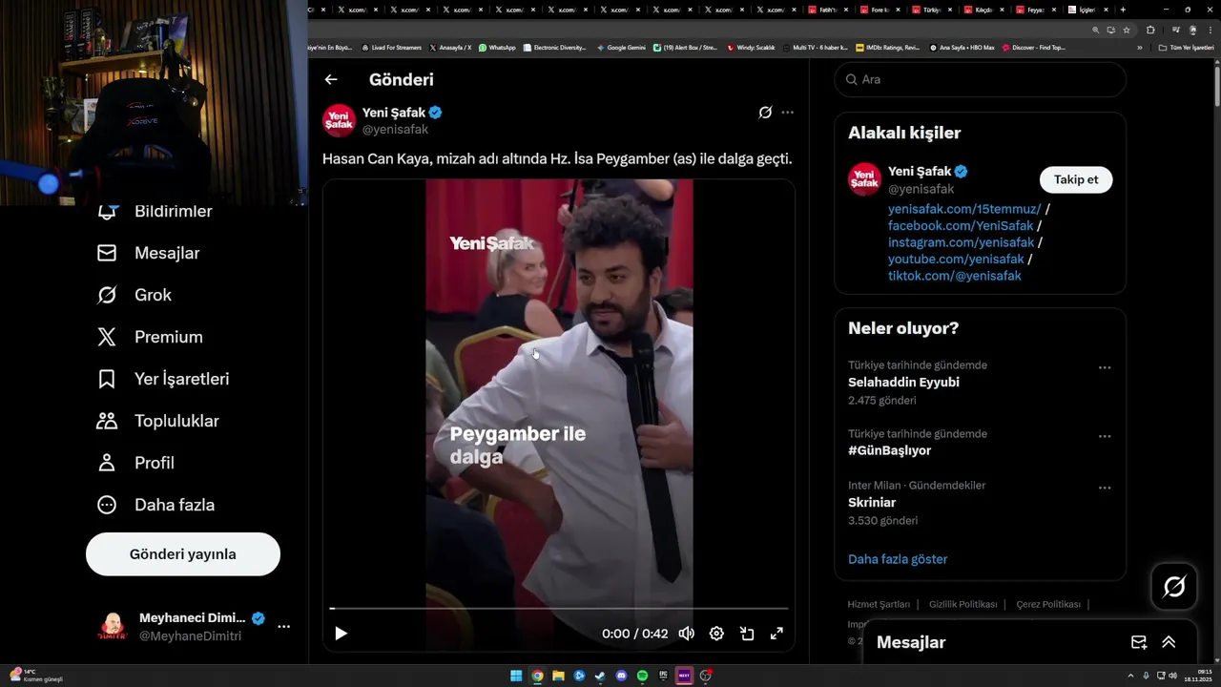
Task: Open Windy: Sıcaklık bookmark
Action: pos(751,48)
